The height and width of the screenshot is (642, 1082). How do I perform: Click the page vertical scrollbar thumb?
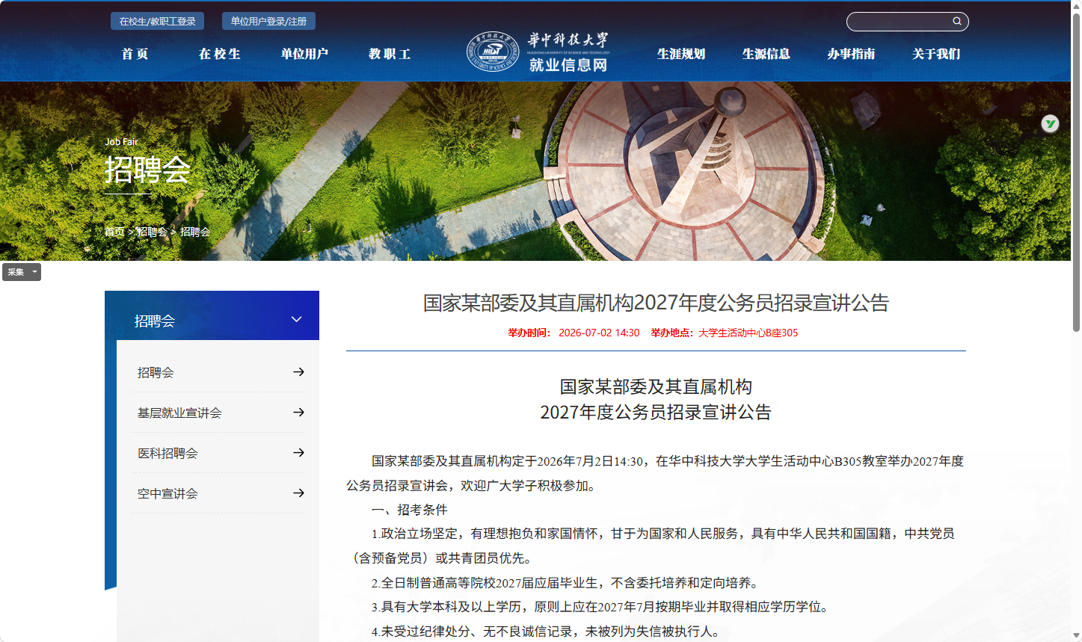(x=1076, y=172)
